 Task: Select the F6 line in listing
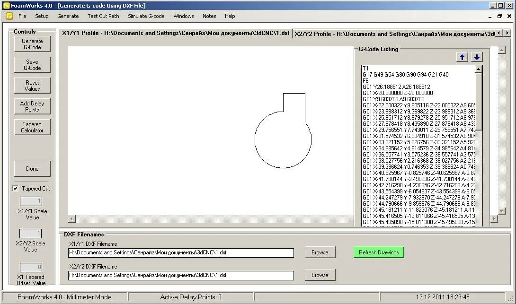pos(365,80)
